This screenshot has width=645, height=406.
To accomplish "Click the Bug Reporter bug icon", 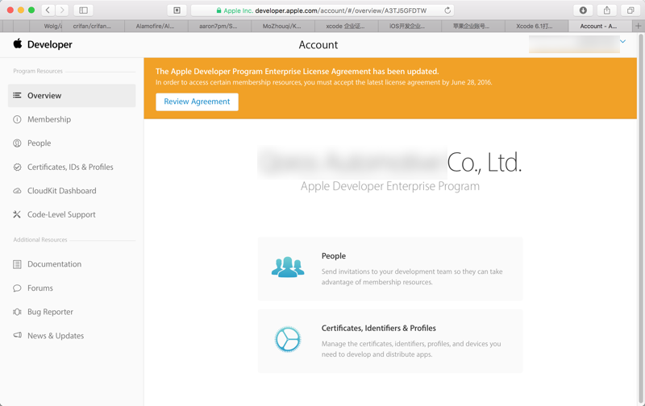I will [x=17, y=312].
